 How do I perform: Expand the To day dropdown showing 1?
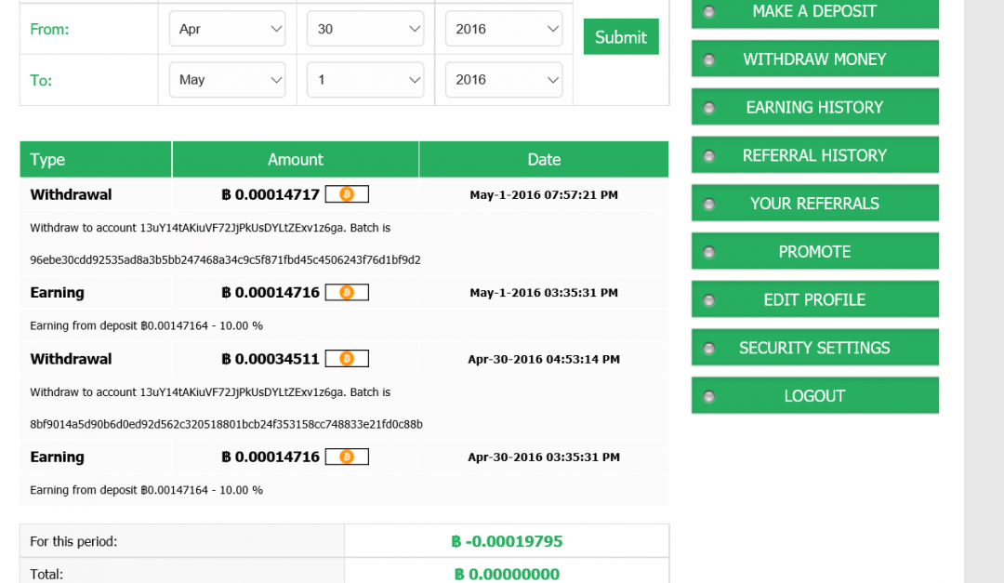tap(365, 80)
